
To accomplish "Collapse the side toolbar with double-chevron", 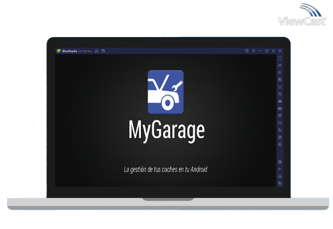I will pyautogui.click(x=280, y=51).
